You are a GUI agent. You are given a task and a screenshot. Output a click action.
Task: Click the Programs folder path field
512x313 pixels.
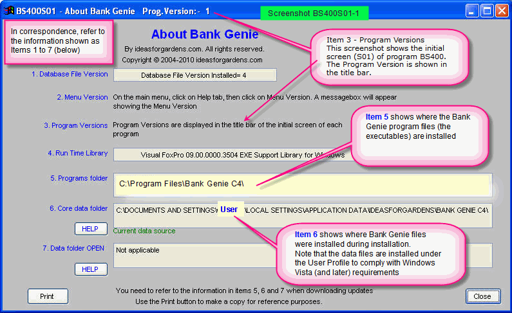tap(303, 184)
